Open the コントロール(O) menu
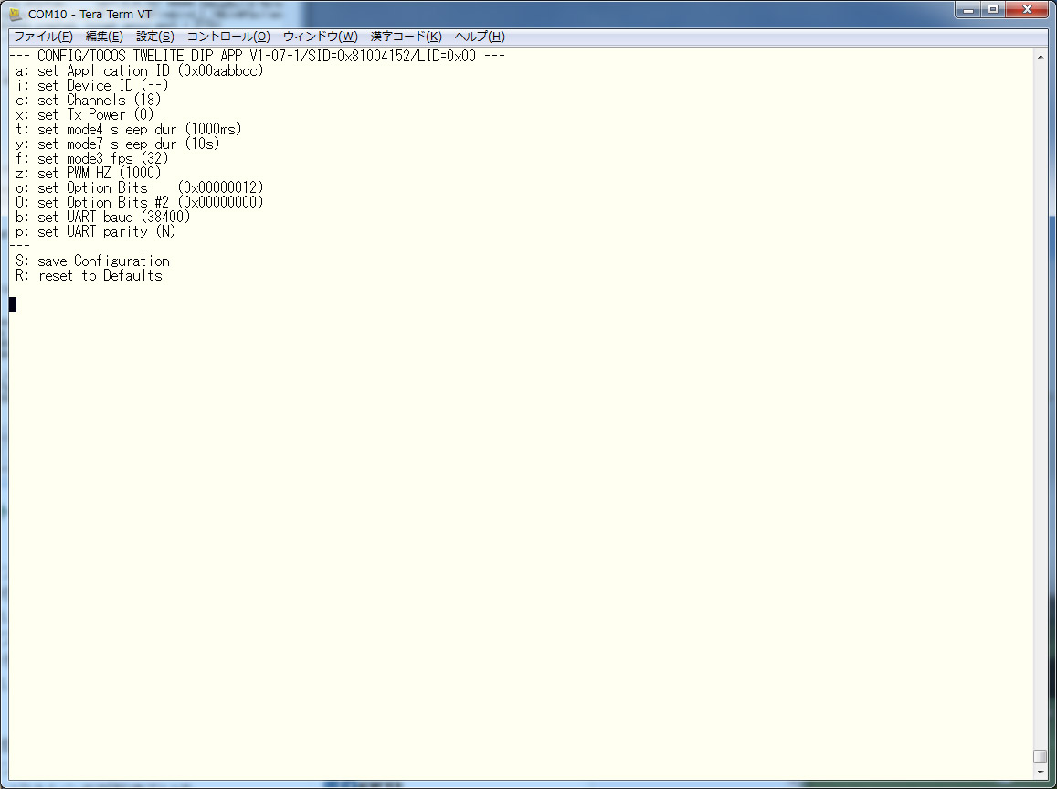Image resolution: width=1057 pixels, height=789 pixels. [x=228, y=37]
